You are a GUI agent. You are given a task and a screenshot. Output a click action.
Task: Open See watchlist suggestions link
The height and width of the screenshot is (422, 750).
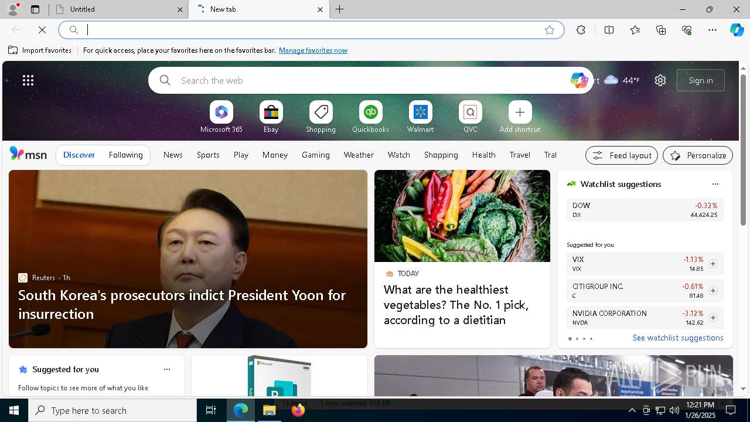[678, 338]
